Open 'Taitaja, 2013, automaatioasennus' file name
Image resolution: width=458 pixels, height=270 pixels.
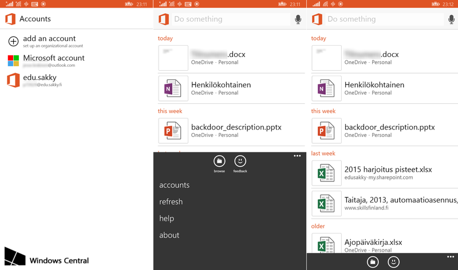401,200
